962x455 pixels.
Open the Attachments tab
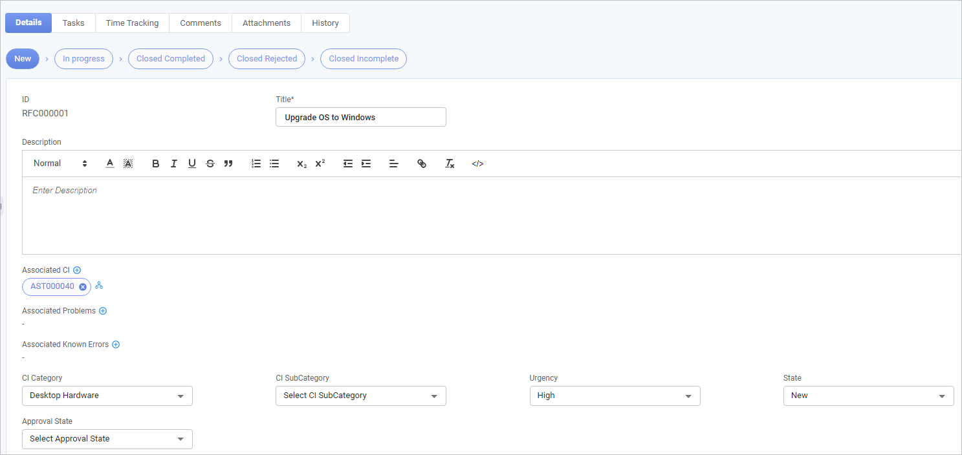point(266,23)
